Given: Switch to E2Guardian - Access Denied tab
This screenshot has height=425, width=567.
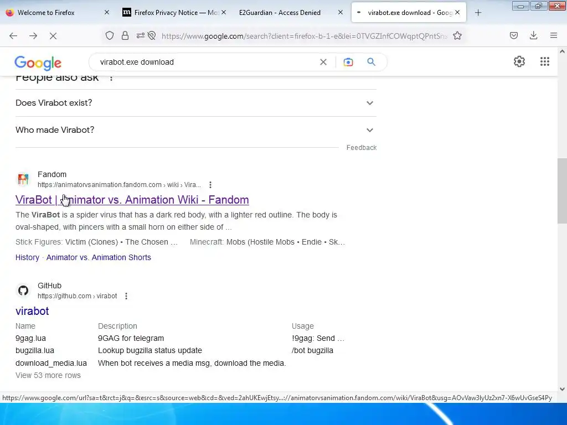Looking at the screenshot, I should click(x=291, y=13).
